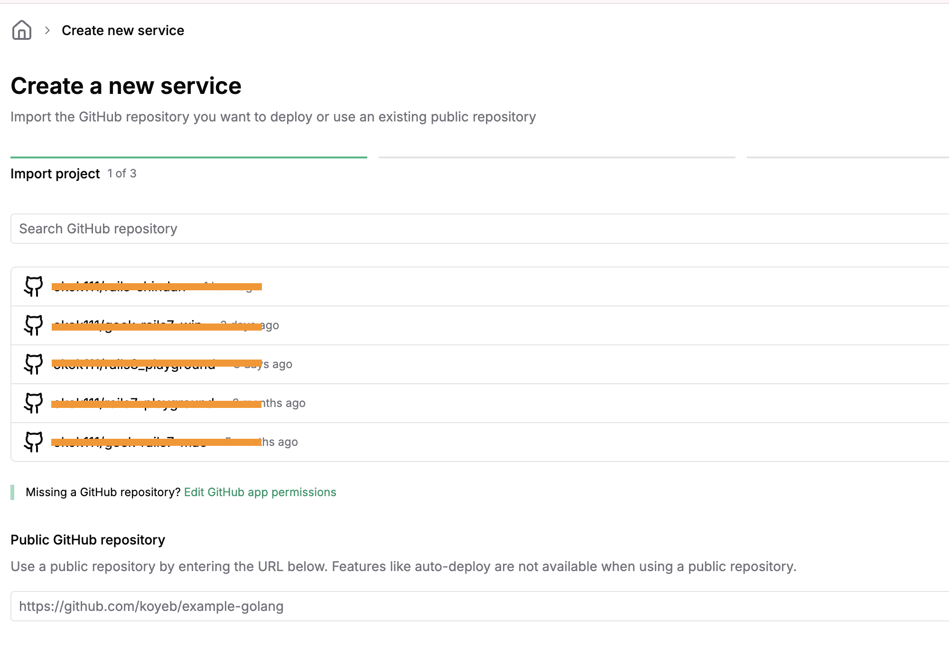
Task: Click the GitHub icon next to the rails8_playground repo
Action: (x=33, y=364)
